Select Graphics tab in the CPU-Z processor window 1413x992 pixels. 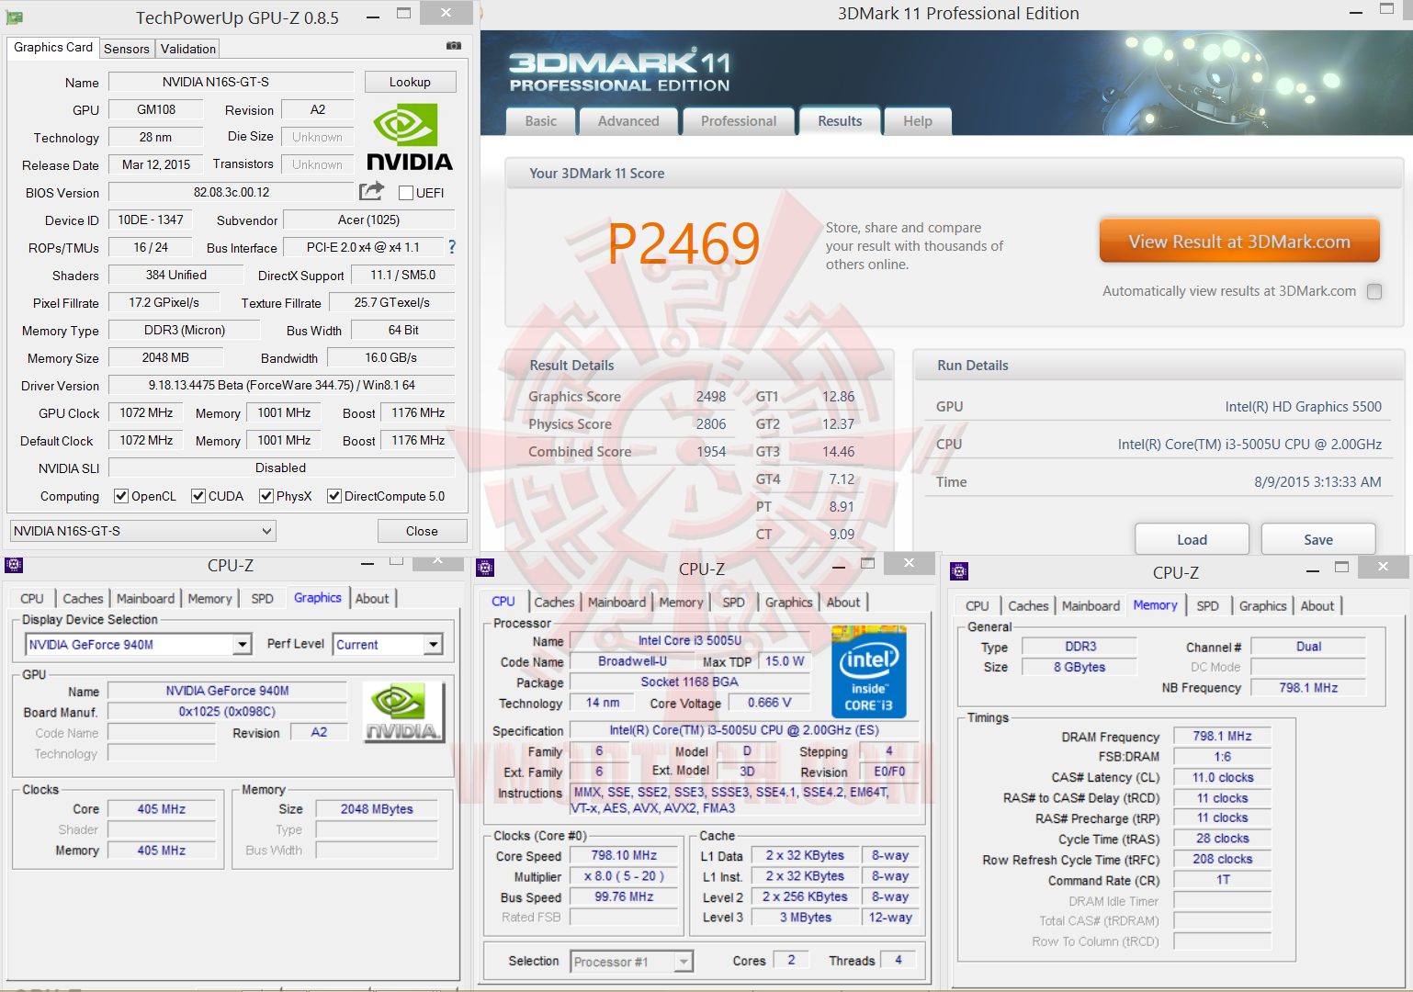click(789, 603)
